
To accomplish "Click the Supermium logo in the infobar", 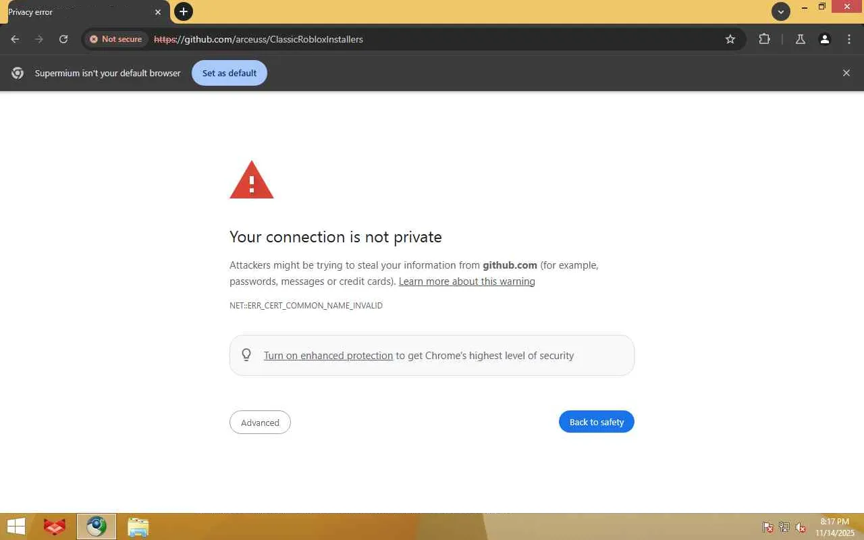I will click(x=18, y=73).
